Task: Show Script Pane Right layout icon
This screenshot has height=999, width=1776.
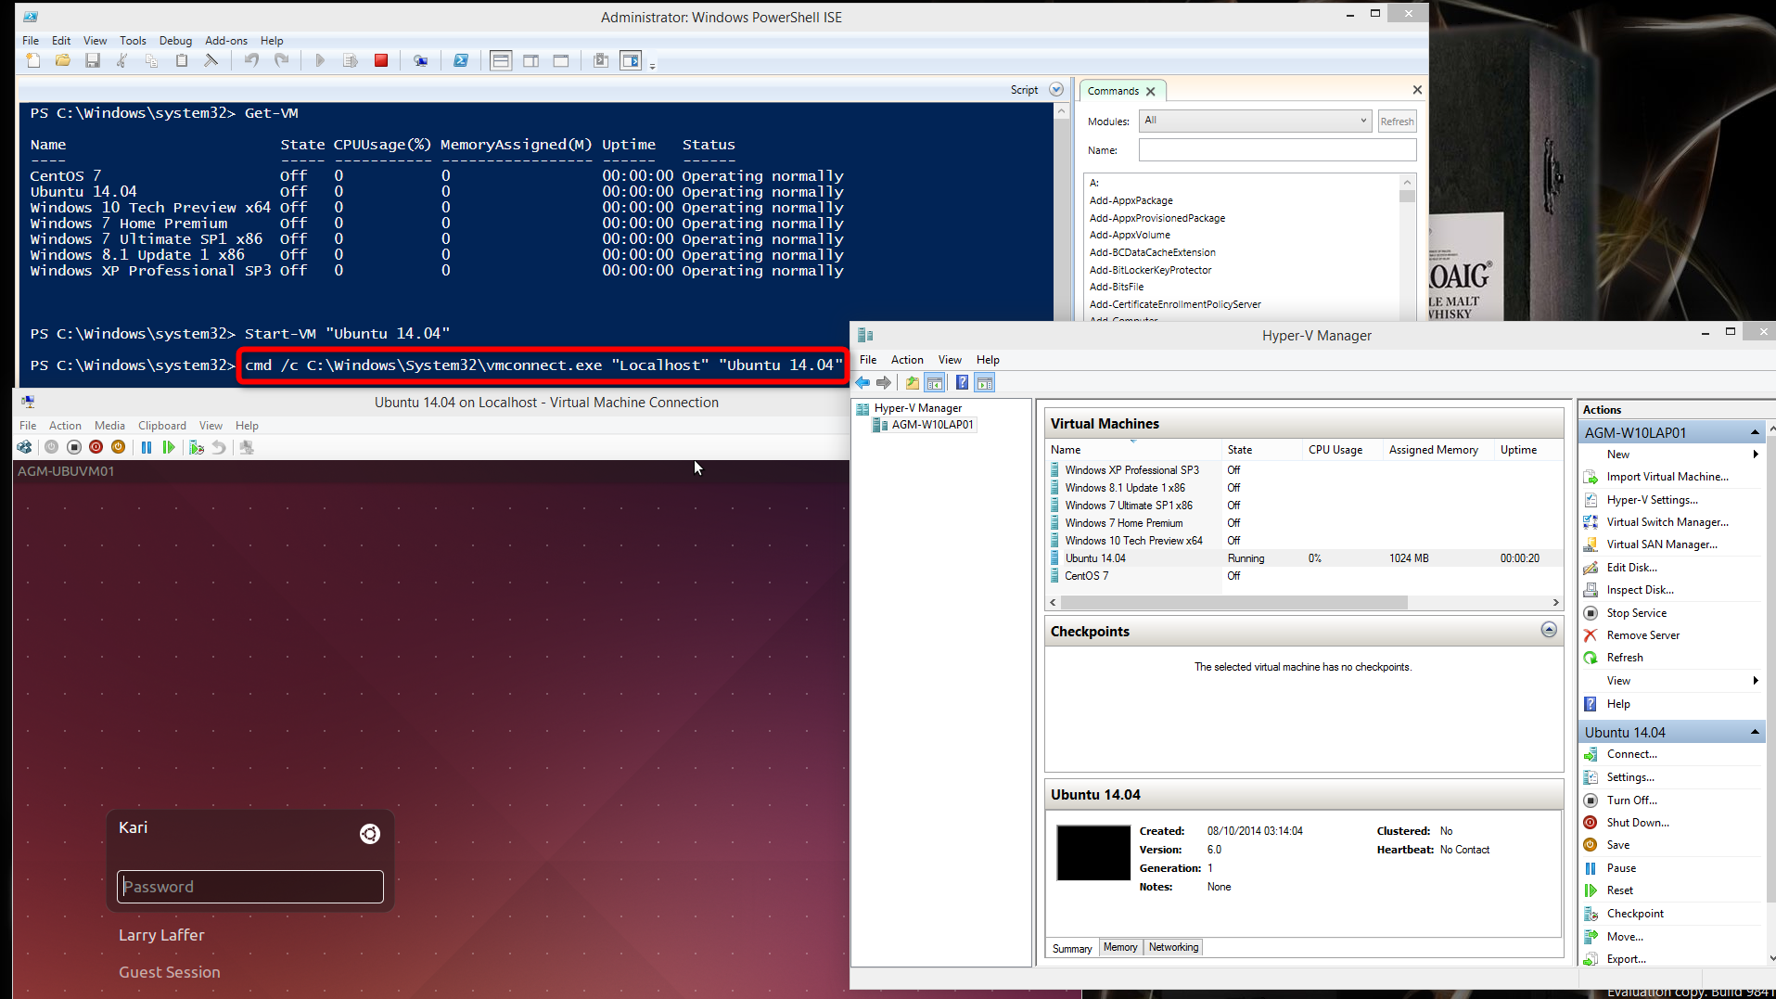Action: point(531,61)
